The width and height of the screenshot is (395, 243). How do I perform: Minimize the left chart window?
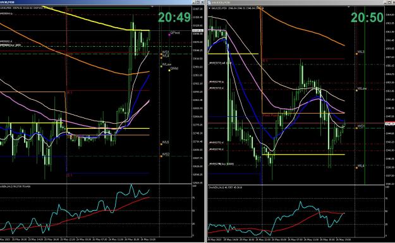click(194, 3)
